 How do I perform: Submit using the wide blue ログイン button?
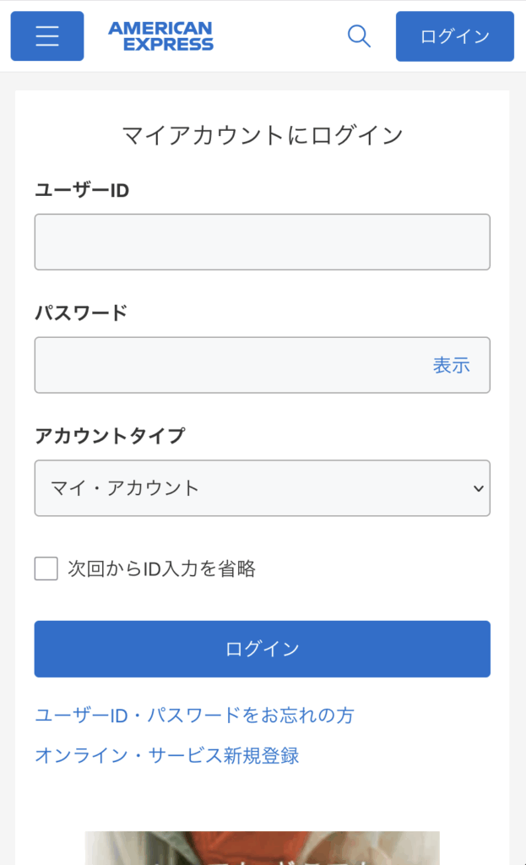262,649
